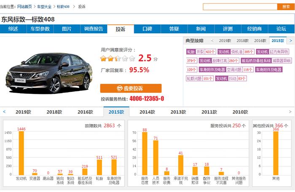This screenshot has height=192, width=295.
Task: Switch to the 答疑 tab
Action: click(174, 29)
